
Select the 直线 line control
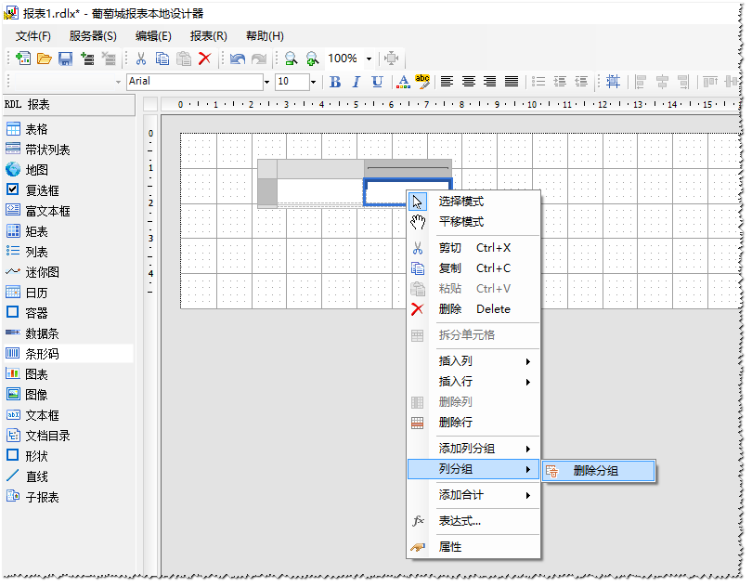pyautogui.click(x=68, y=476)
